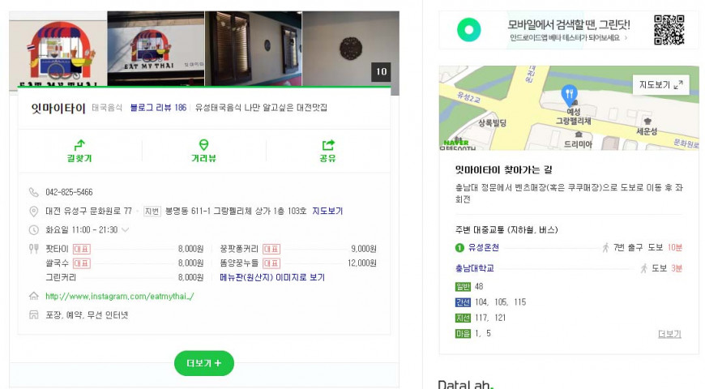The image size is (705, 389).
Task: Click the home icon beside Instagram link
Action: [34, 296]
